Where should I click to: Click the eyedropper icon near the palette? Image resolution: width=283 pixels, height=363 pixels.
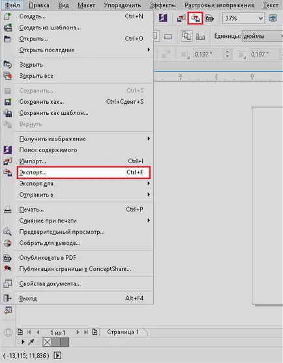pos(31,342)
